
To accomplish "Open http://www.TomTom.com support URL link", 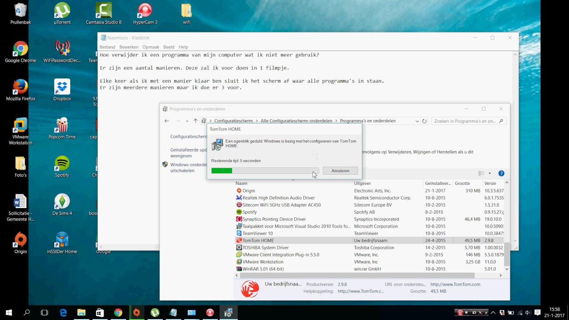I will (x=455, y=284).
